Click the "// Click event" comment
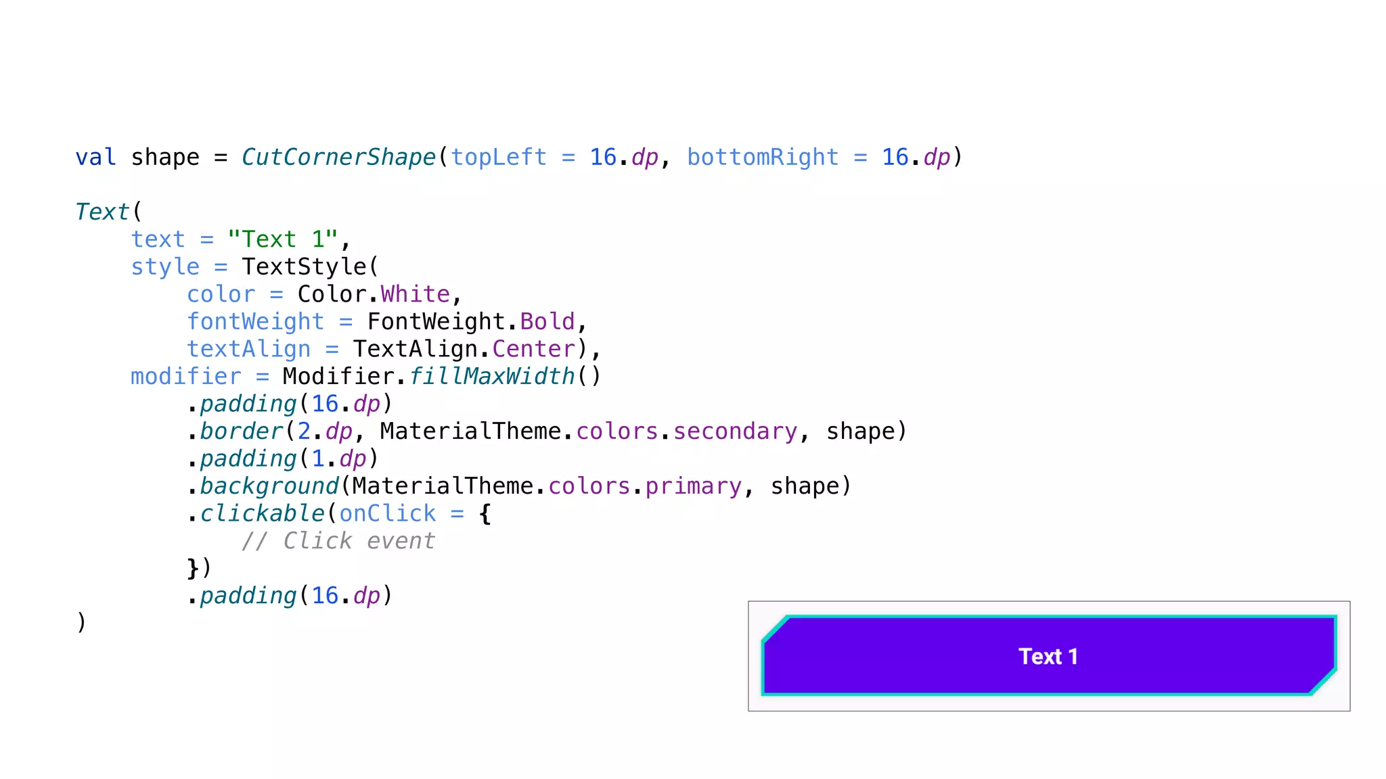The width and height of the screenshot is (1386, 779). (x=338, y=541)
